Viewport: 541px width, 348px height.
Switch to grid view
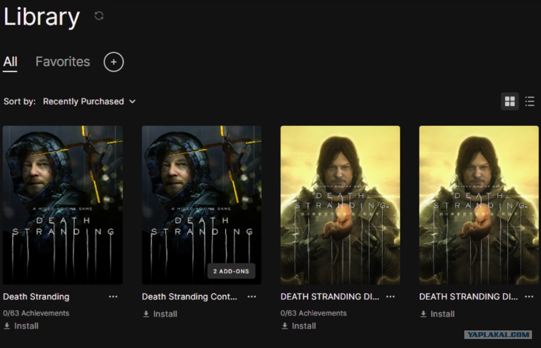point(509,101)
